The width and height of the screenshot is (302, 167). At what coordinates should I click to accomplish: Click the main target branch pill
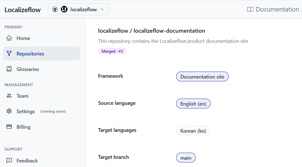point(185,157)
